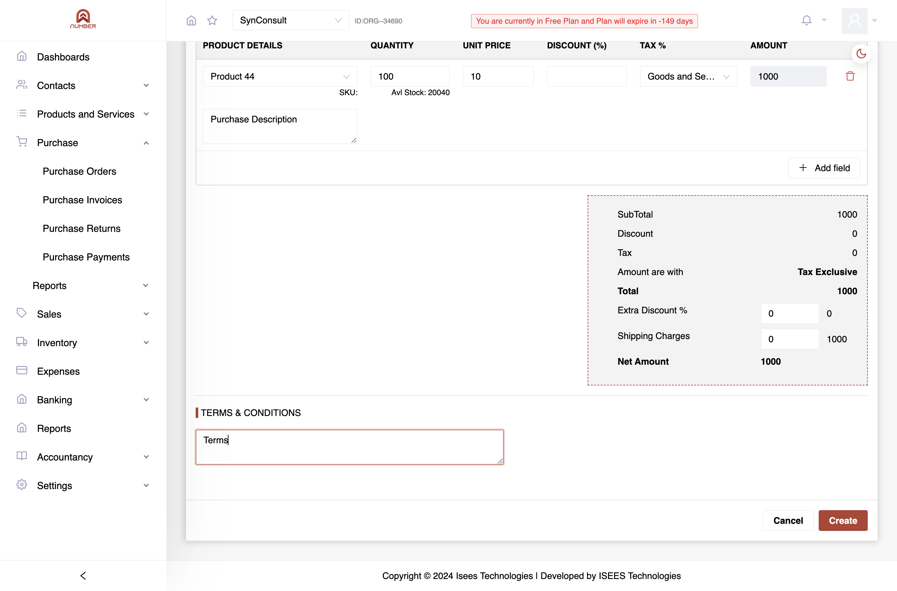Open Purchase Returns page
Image resolution: width=897 pixels, height=591 pixels.
pos(82,228)
